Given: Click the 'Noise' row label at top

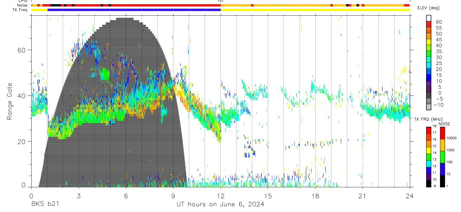Looking at the screenshot, I should (23, 5).
